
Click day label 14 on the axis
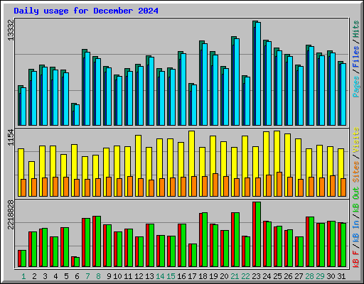[160, 276]
